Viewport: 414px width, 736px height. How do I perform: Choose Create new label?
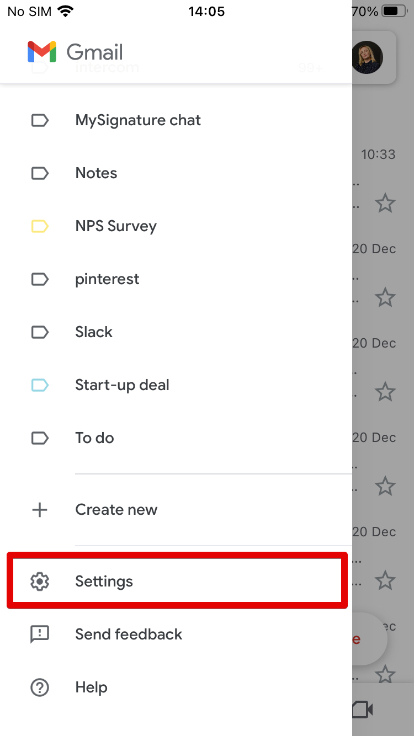tap(177, 510)
